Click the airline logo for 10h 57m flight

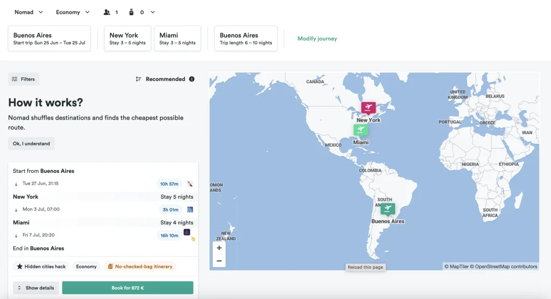[190, 184]
